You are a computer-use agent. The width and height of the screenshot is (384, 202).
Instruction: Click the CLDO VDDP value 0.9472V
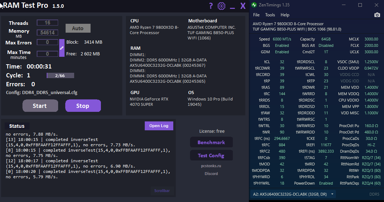click(x=371, y=68)
